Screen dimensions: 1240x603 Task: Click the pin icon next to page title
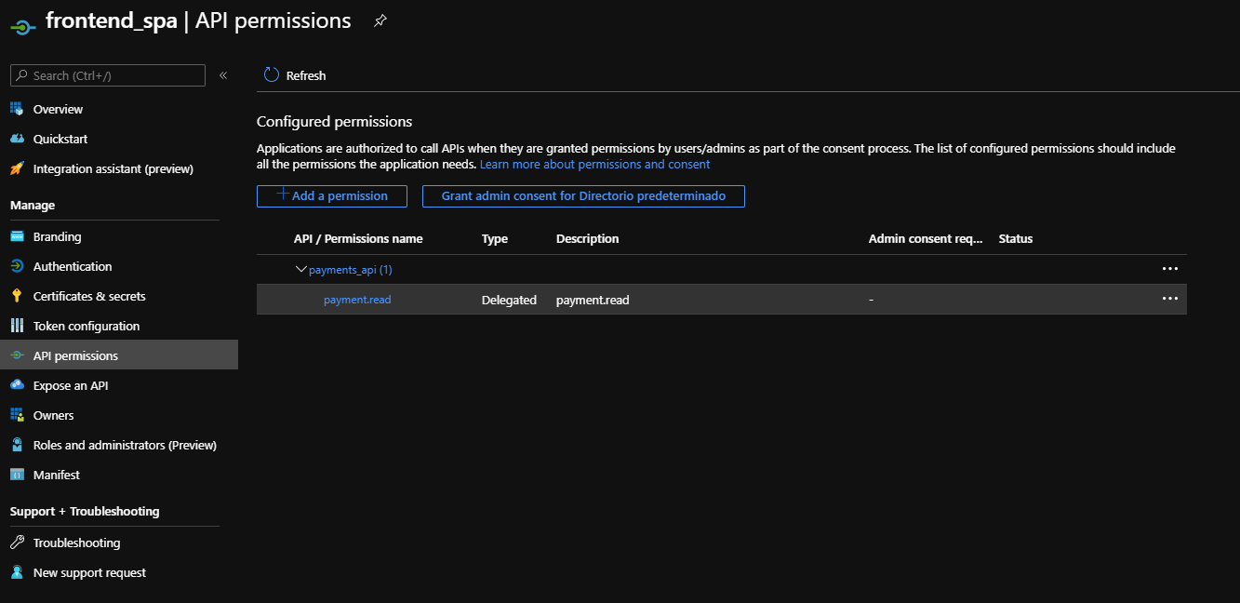pos(380,21)
